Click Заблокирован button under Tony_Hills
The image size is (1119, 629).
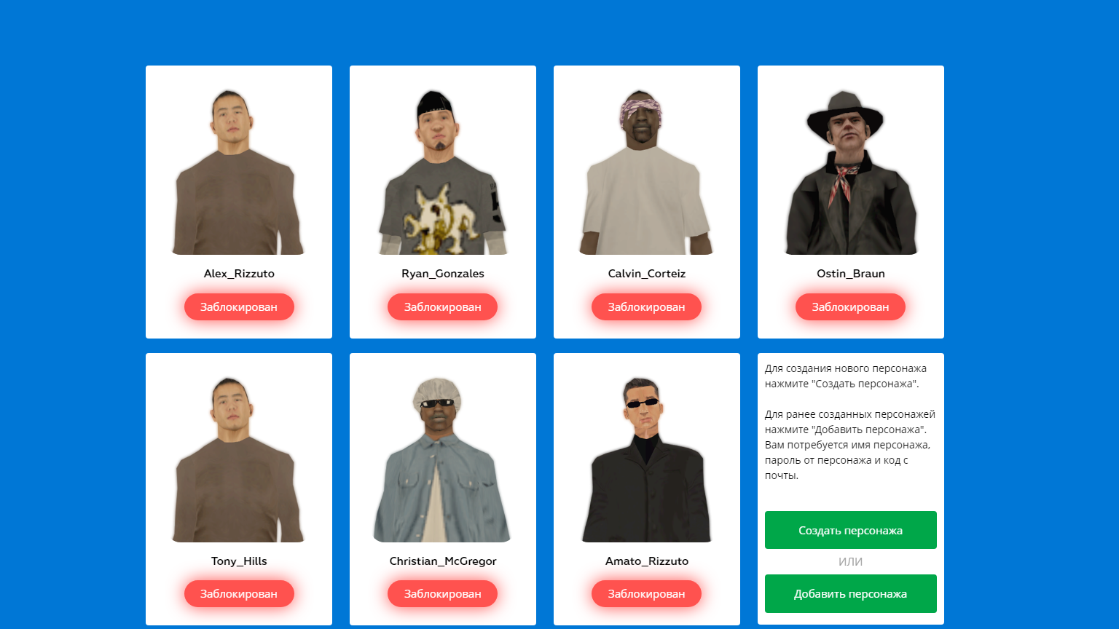click(239, 594)
